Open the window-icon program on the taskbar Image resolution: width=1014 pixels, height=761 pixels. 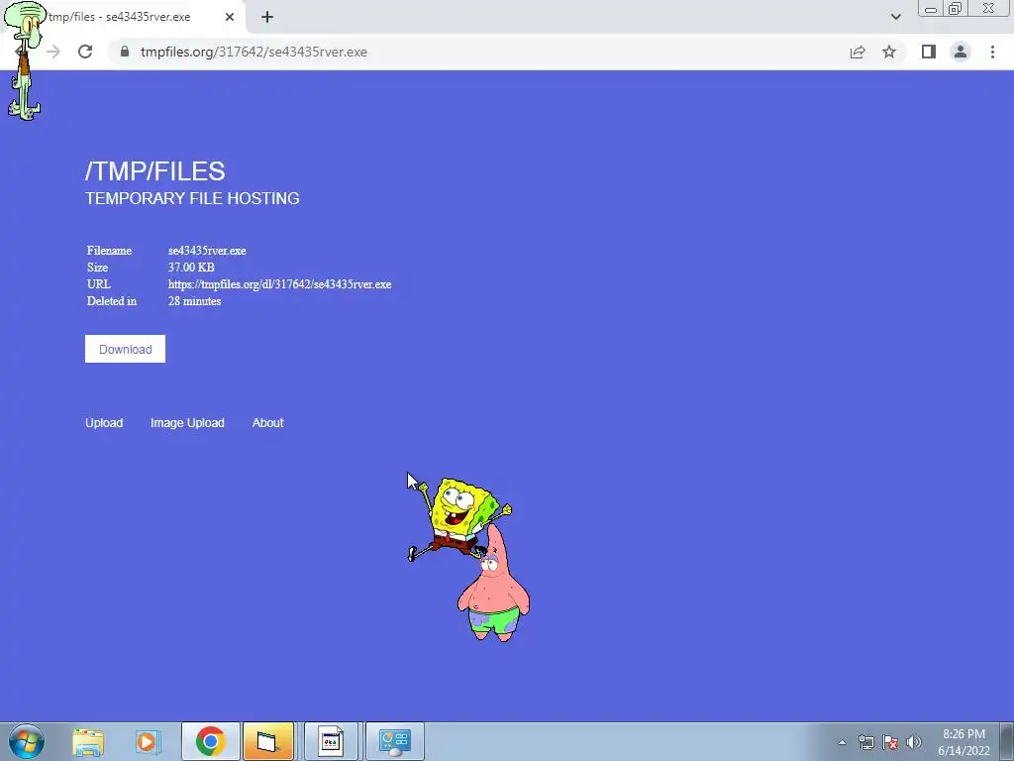(331, 741)
